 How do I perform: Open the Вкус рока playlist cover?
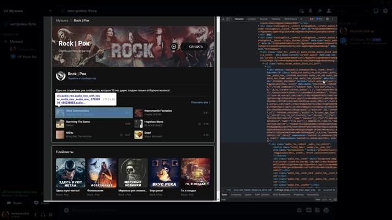point(164,173)
